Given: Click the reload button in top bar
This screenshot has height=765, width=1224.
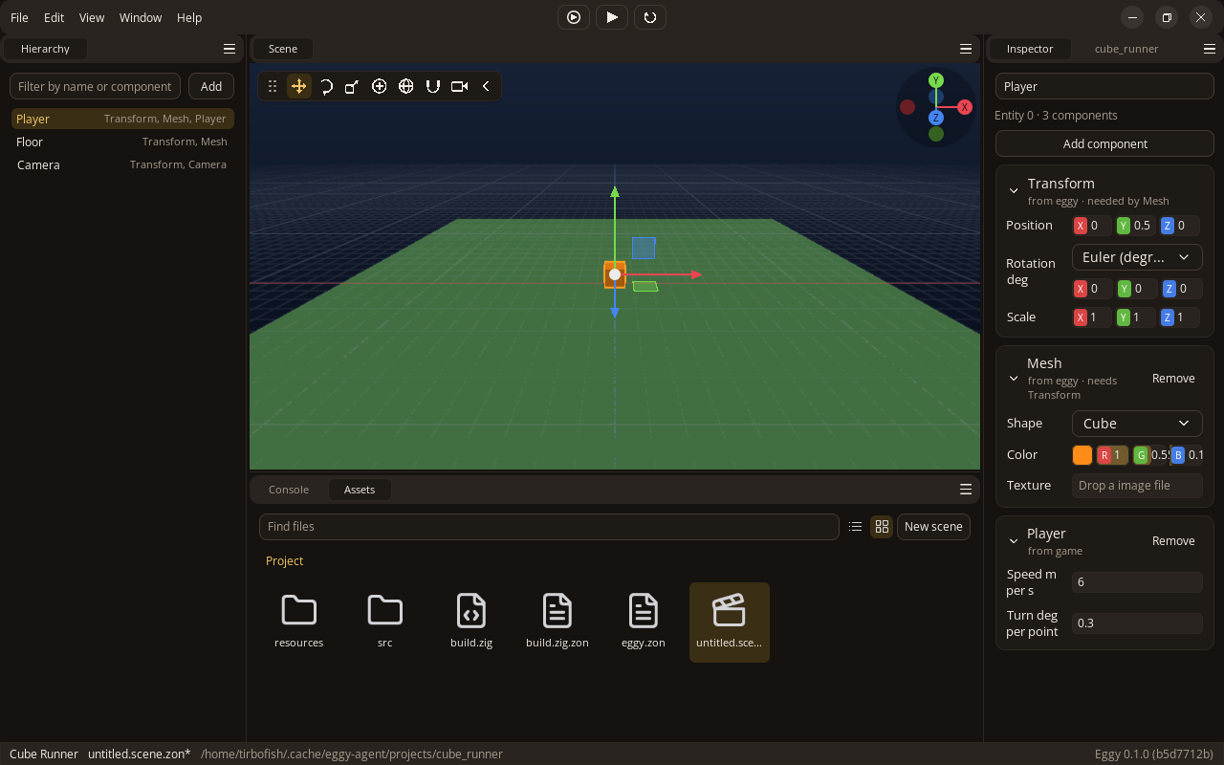Looking at the screenshot, I should (x=650, y=17).
